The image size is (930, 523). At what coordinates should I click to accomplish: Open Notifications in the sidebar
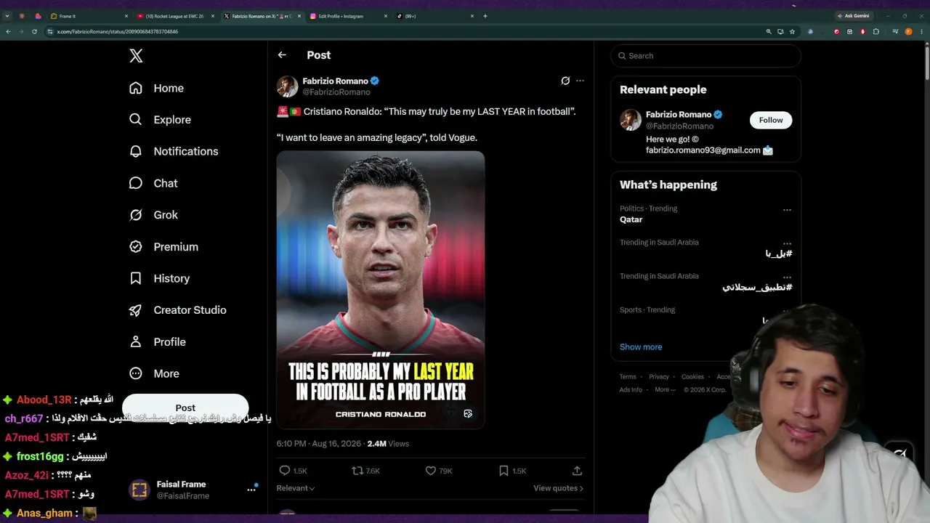tap(173, 151)
